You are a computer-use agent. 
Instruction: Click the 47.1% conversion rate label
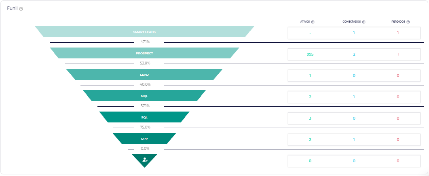click(x=145, y=42)
